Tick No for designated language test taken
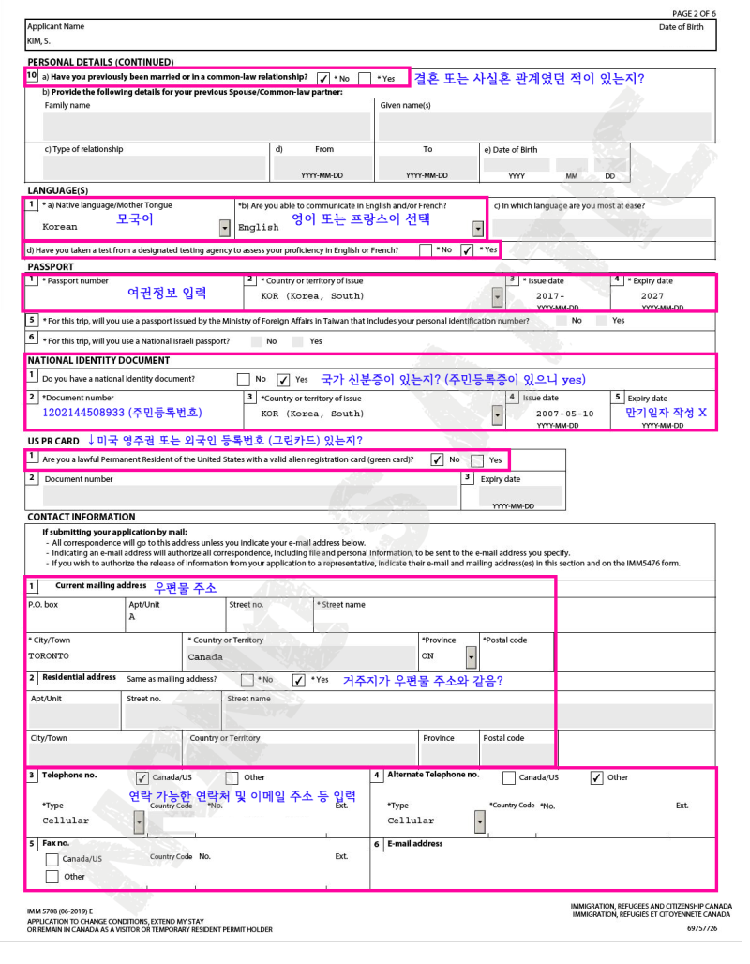The width and height of the screenshot is (750, 964). click(426, 250)
